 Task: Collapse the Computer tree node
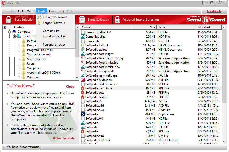pyautogui.click(x=9, y=32)
